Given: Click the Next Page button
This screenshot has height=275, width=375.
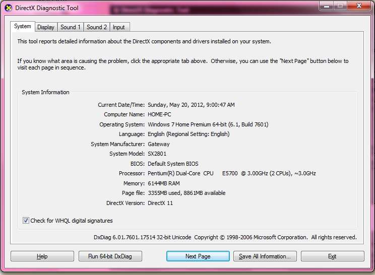Looking at the screenshot, I should pos(198,256).
